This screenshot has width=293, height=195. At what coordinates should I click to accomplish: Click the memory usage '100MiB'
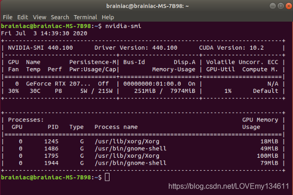[x=267, y=156]
